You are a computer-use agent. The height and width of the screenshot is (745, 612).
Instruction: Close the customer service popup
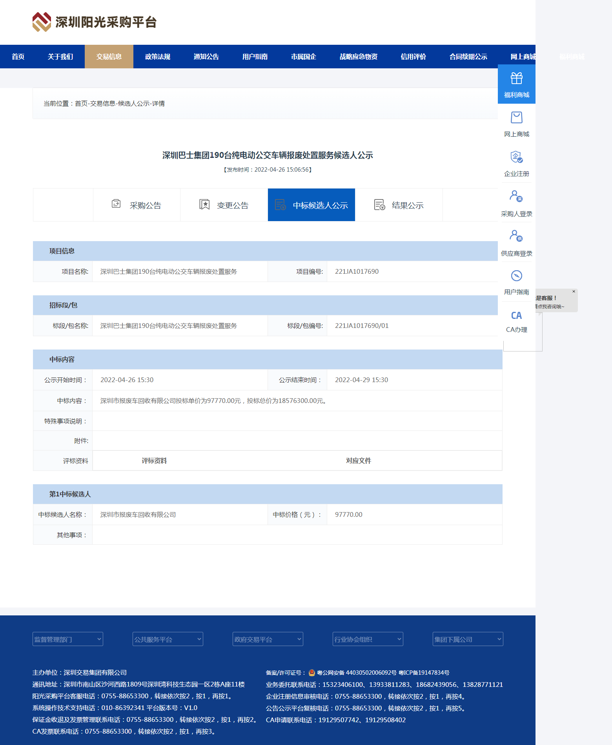click(x=574, y=291)
